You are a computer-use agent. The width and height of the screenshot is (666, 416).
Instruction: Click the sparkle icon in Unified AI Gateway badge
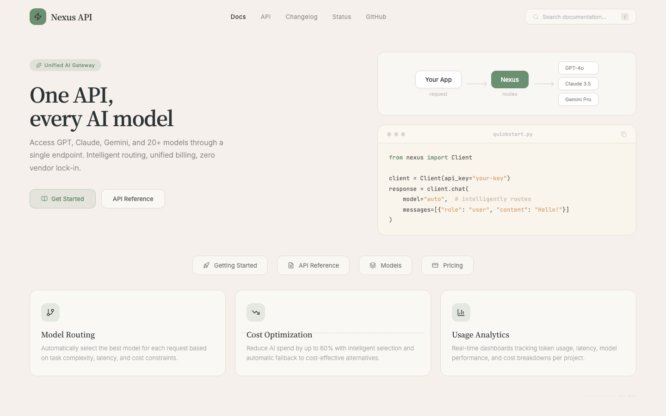[x=39, y=65]
